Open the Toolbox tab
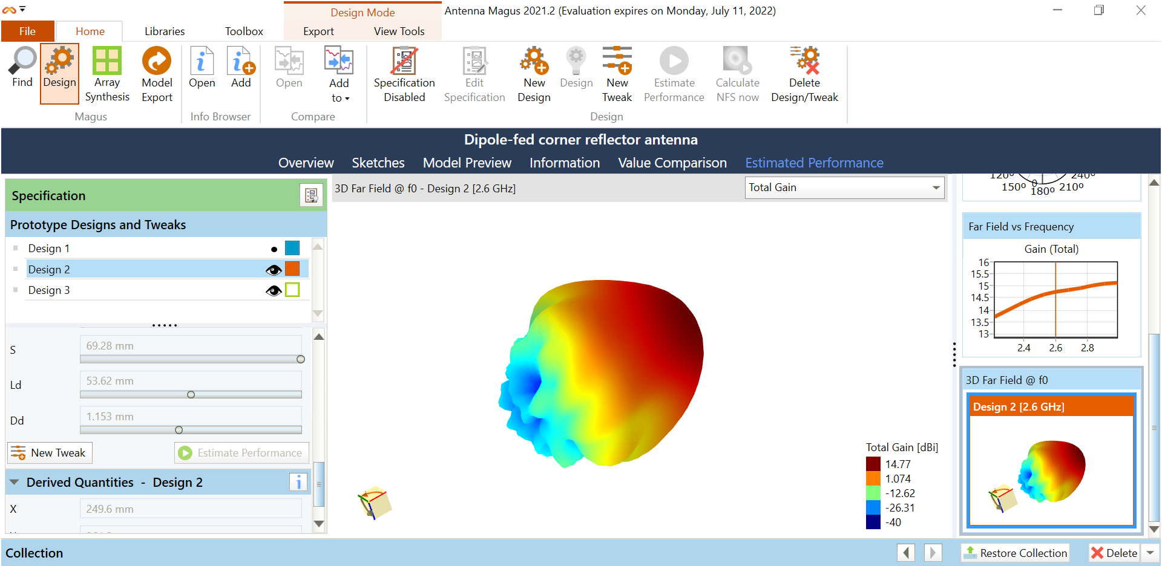Viewport: 1162px width, 566px height. coord(244,31)
